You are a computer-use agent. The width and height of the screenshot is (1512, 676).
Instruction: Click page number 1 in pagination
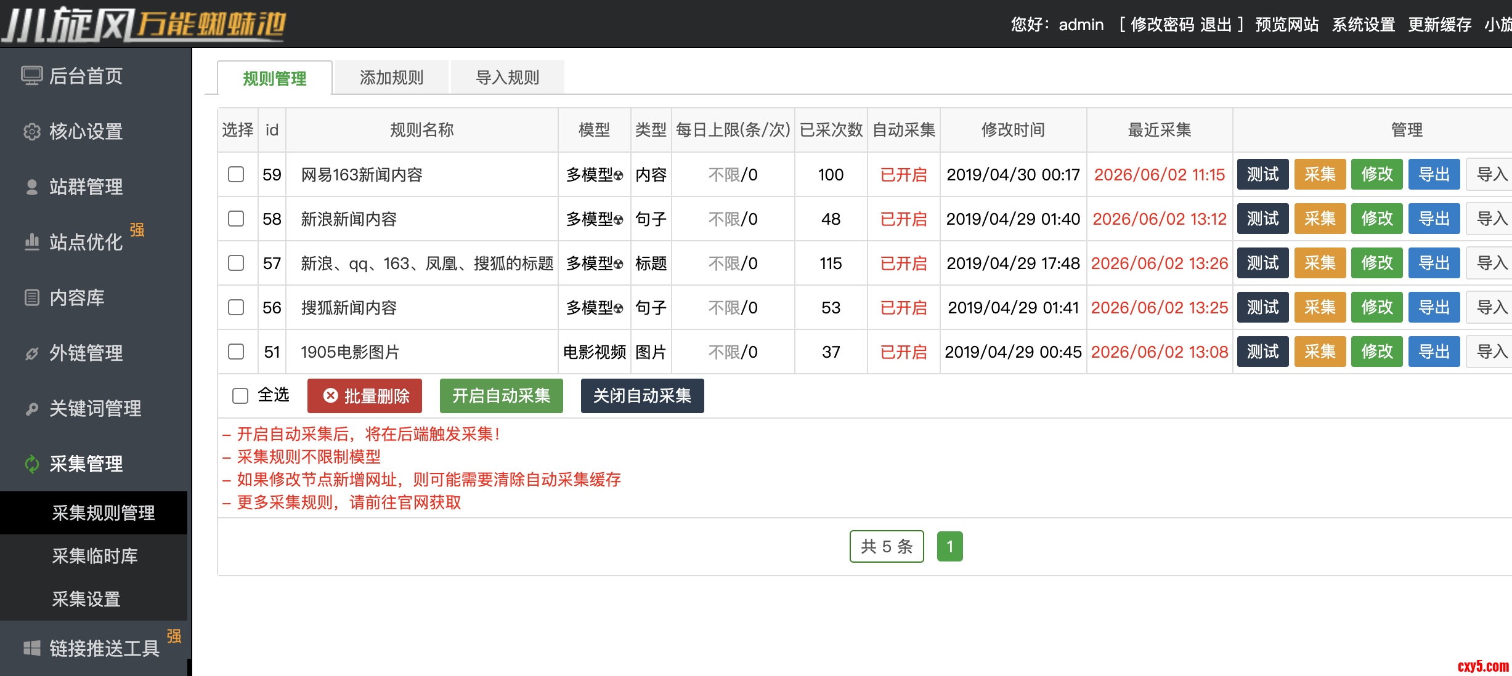tap(950, 546)
